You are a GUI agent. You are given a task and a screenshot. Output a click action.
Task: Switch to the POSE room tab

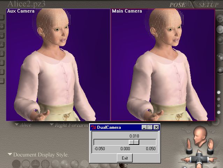[177, 5]
